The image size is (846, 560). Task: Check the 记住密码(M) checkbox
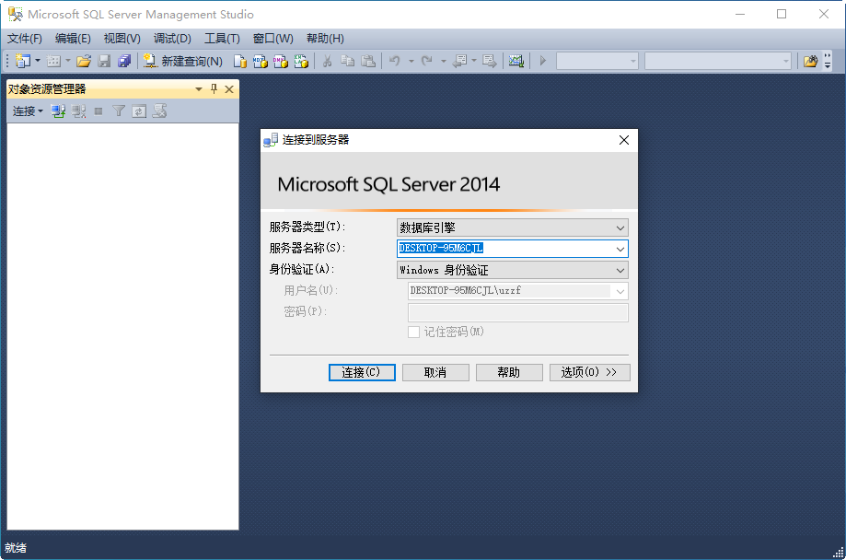coord(414,332)
